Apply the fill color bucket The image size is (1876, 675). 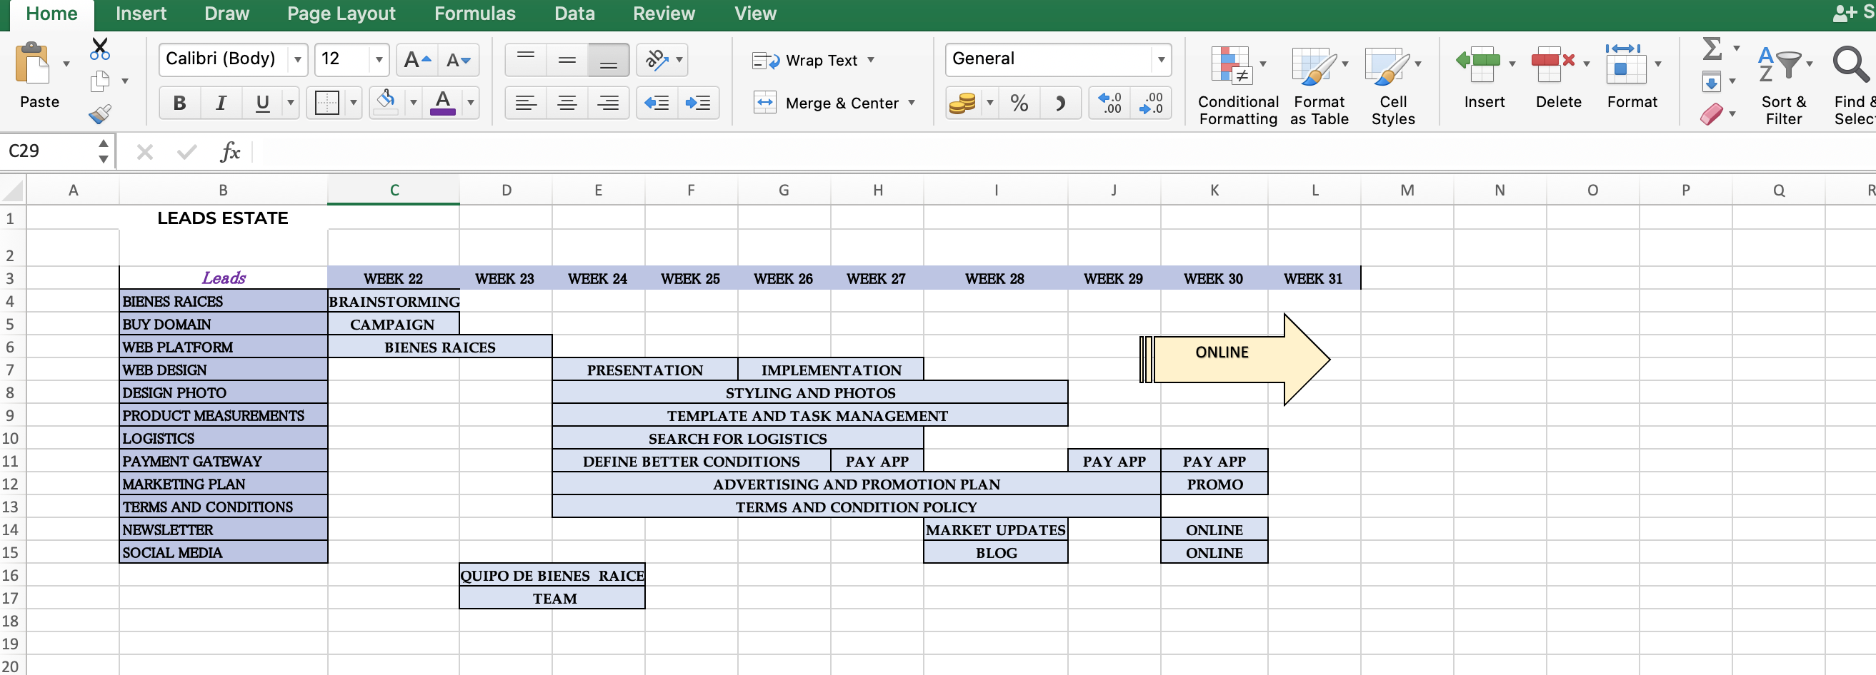coord(386,103)
